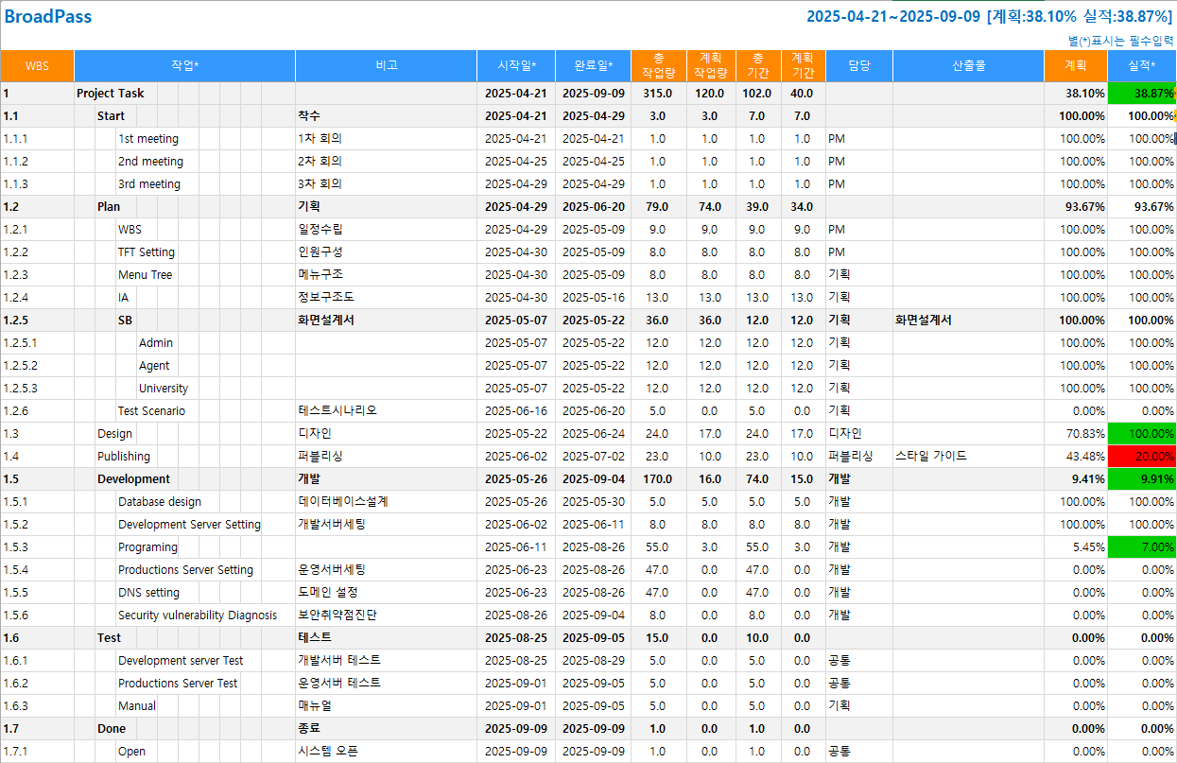Click 화면설계서 in the 산출물 column

coord(924,321)
